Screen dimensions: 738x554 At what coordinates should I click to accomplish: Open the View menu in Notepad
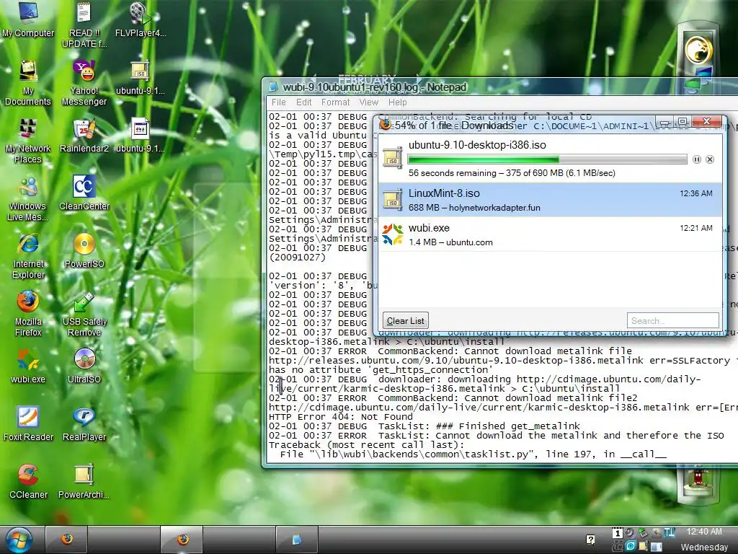368,102
